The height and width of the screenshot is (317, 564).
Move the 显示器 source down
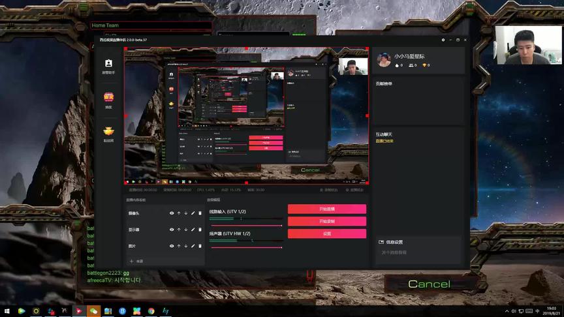click(186, 230)
